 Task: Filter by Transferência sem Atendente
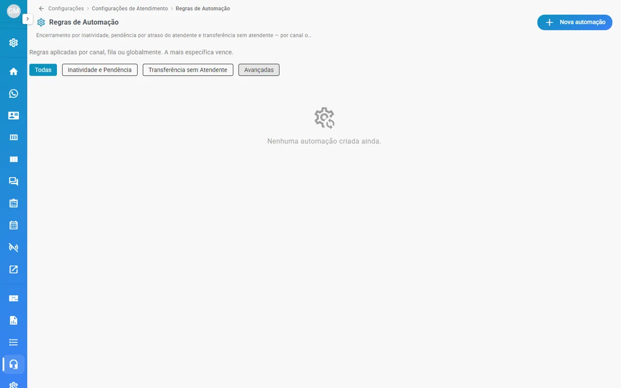pos(188,70)
